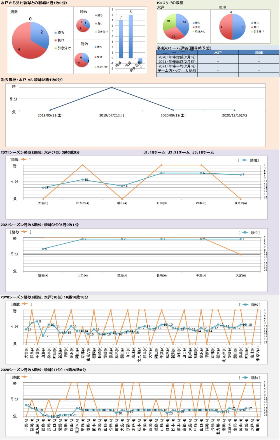Click the orange 勝敗 legend marker in 2020 琉球 chart

click(x=24, y=377)
